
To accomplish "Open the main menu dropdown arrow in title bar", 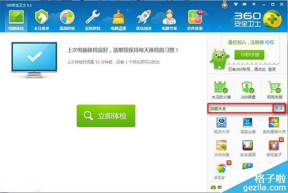I will click(x=254, y=4).
